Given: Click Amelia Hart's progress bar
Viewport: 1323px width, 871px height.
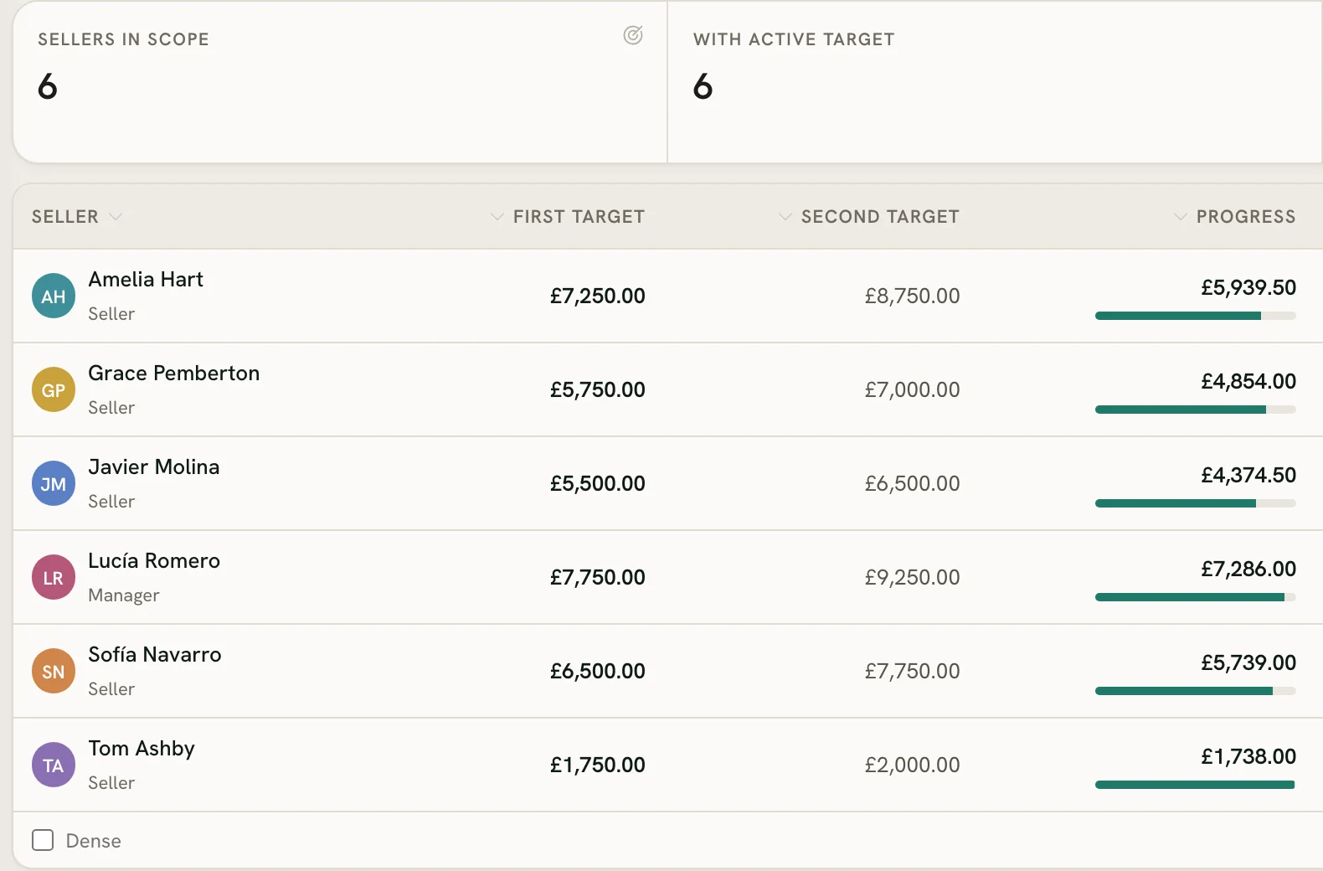Looking at the screenshot, I should [x=1196, y=316].
